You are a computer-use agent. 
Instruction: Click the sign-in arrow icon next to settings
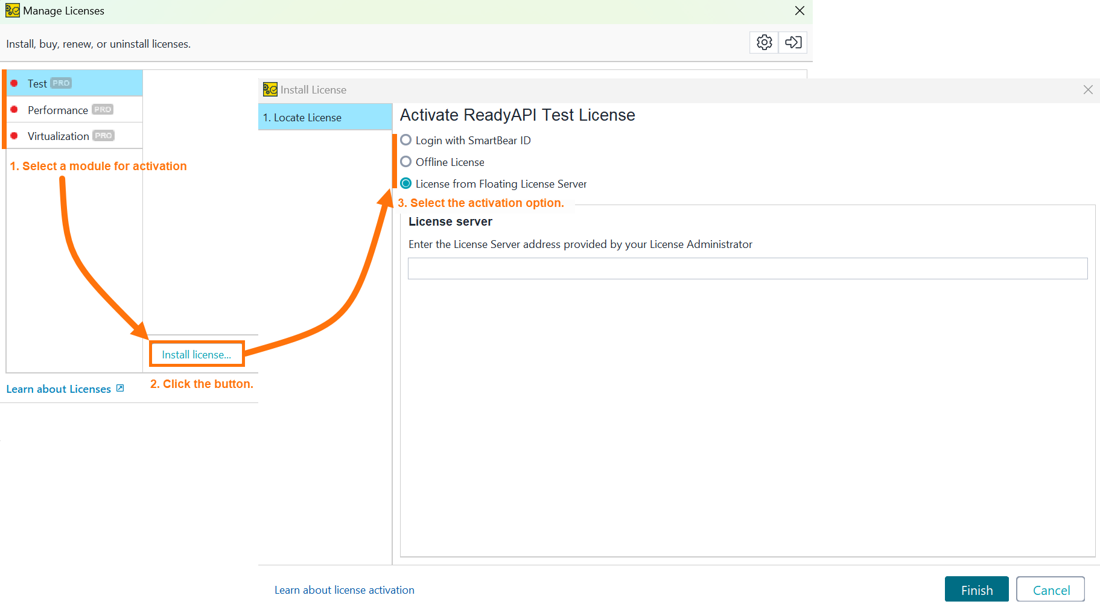[792, 42]
